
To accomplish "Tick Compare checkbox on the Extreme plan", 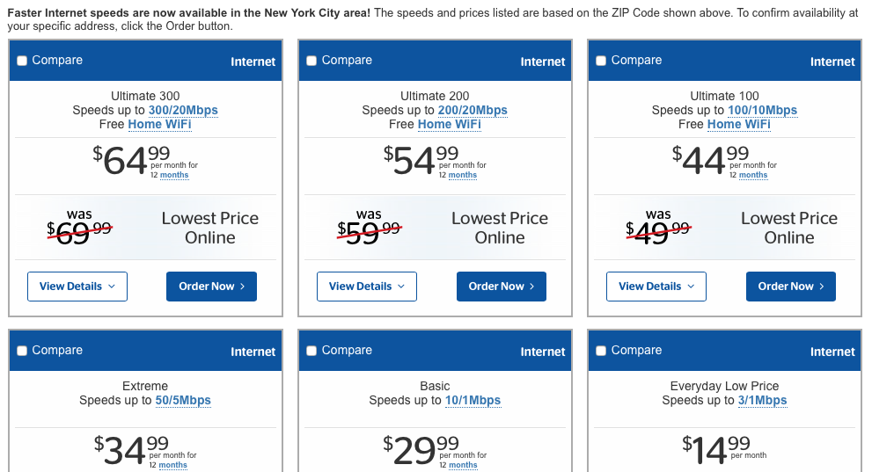I will [23, 351].
